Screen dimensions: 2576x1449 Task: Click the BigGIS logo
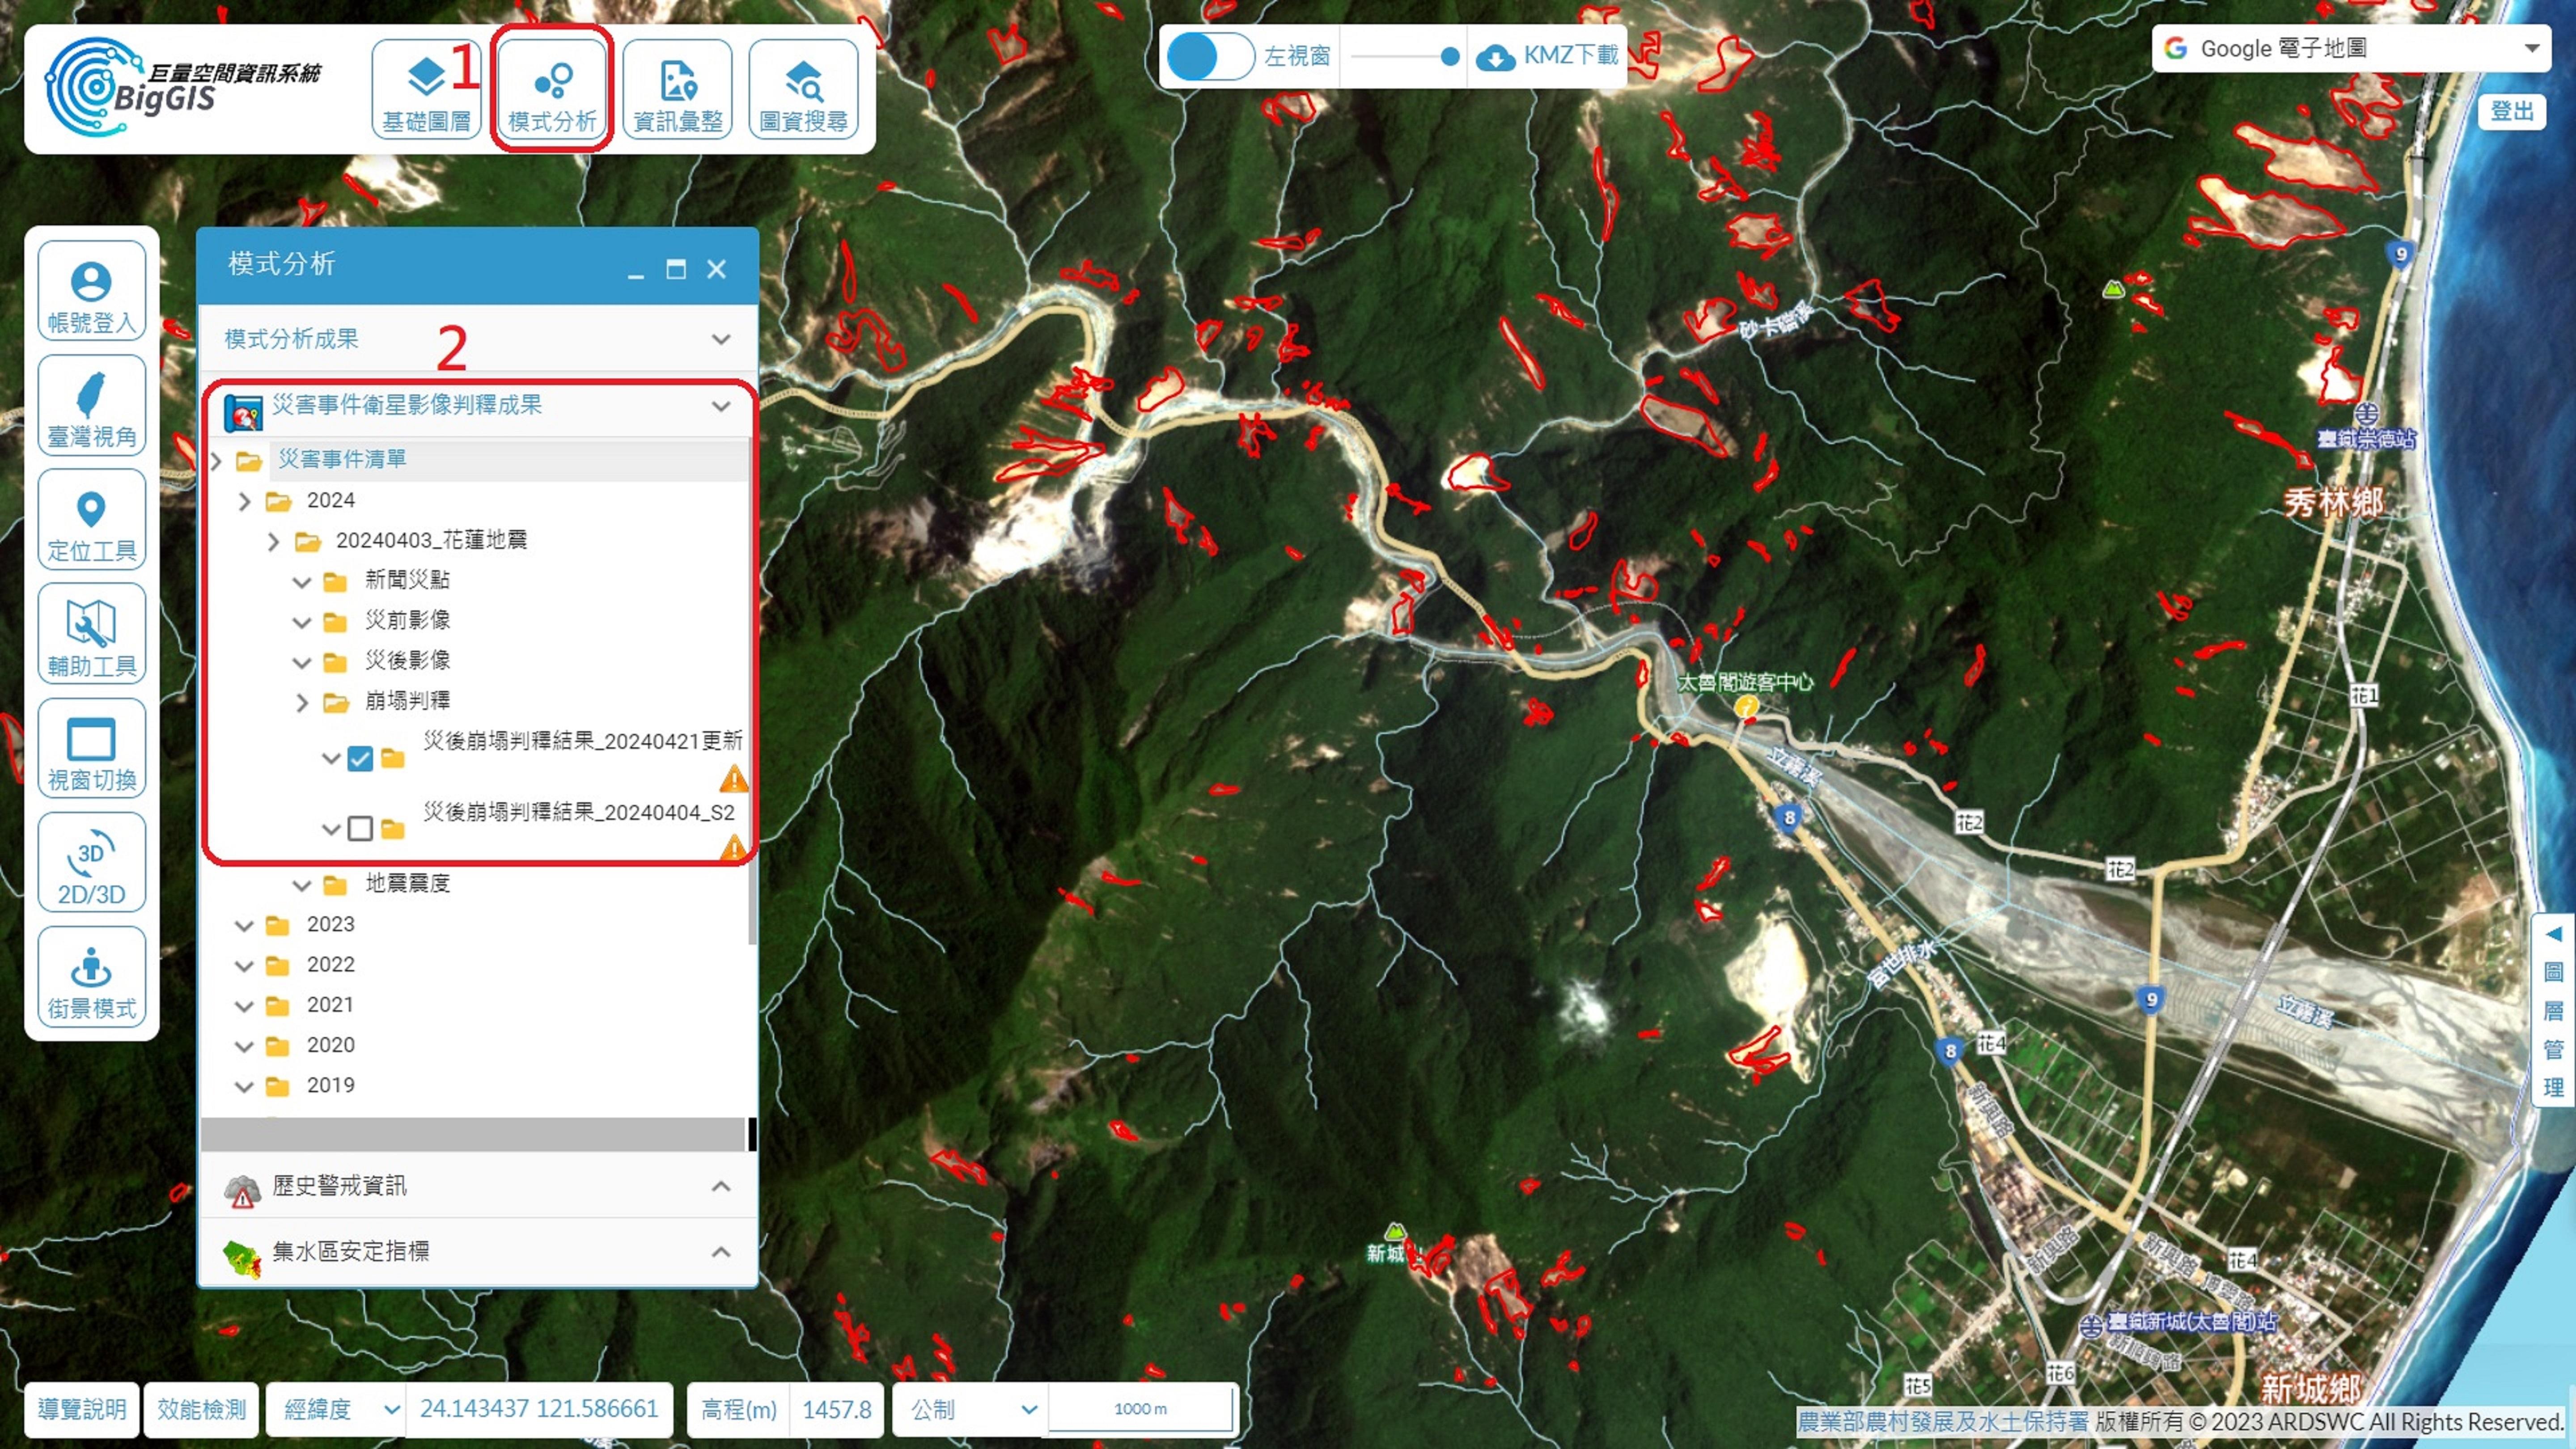point(183,87)
